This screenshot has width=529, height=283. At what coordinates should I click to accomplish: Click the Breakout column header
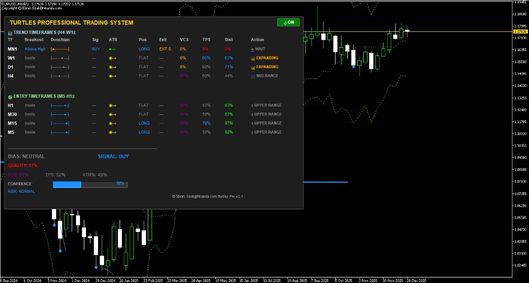[34, 40]
